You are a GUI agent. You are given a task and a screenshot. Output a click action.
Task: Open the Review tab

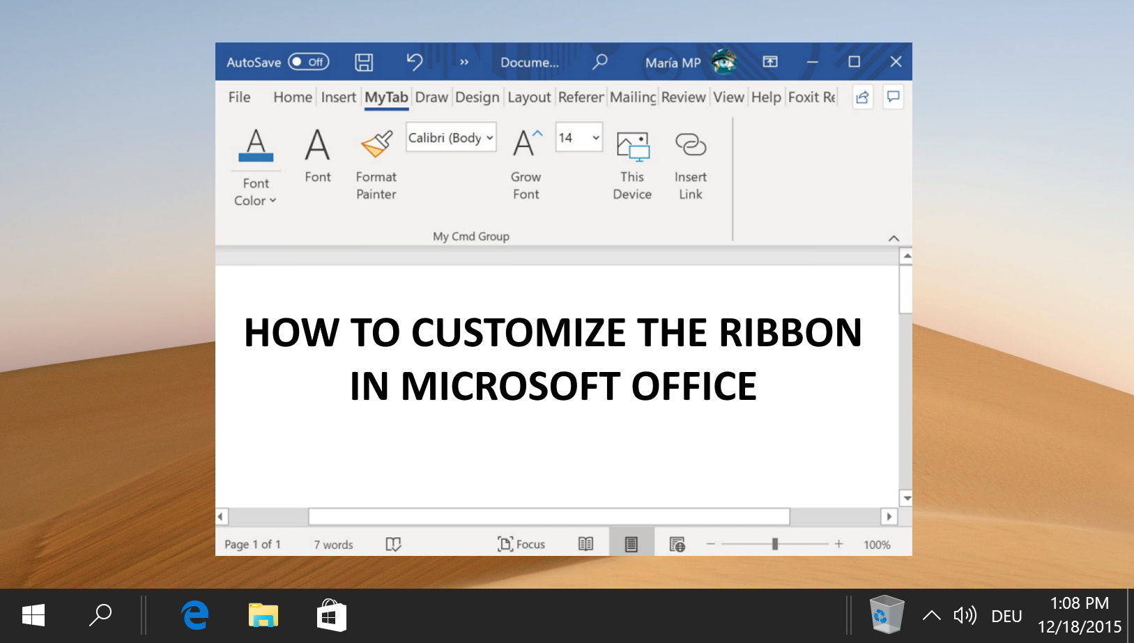tap(684, 97)
